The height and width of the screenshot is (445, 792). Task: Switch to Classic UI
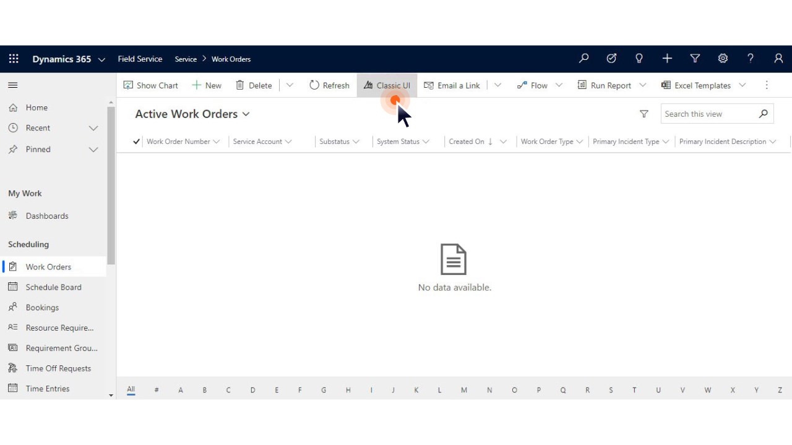[x=387, y=85]
